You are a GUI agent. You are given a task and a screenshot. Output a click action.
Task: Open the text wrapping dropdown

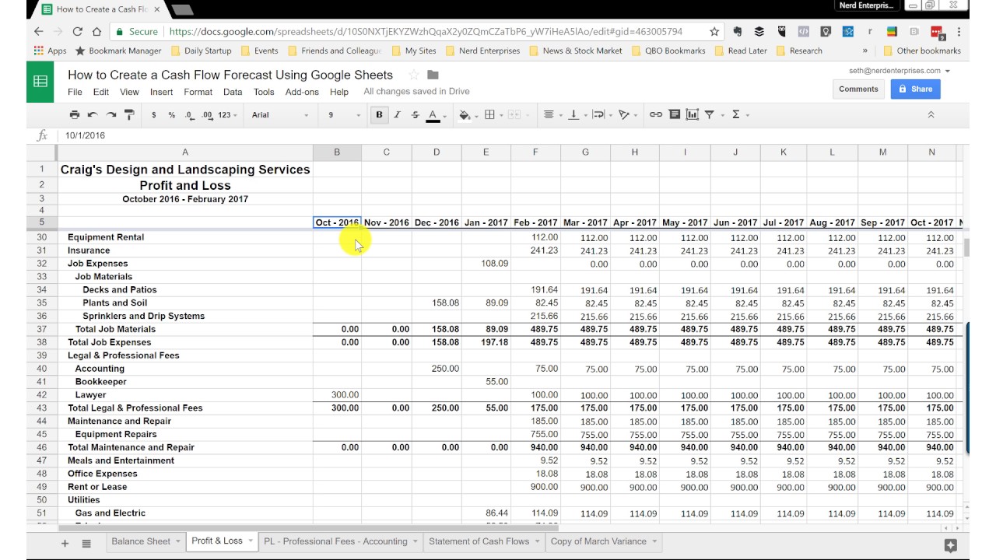point(601,114)
